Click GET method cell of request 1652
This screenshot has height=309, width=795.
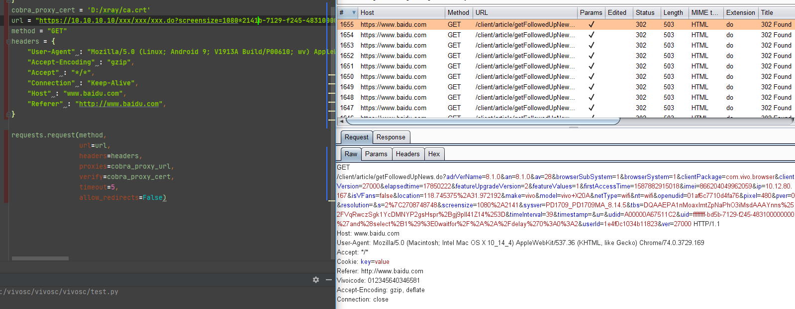[x=454, y=56]
